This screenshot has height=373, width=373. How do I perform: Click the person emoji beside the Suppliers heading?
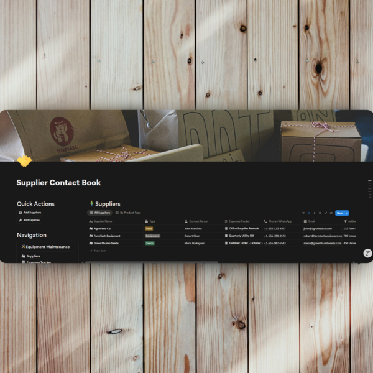(x=91, y=203)
